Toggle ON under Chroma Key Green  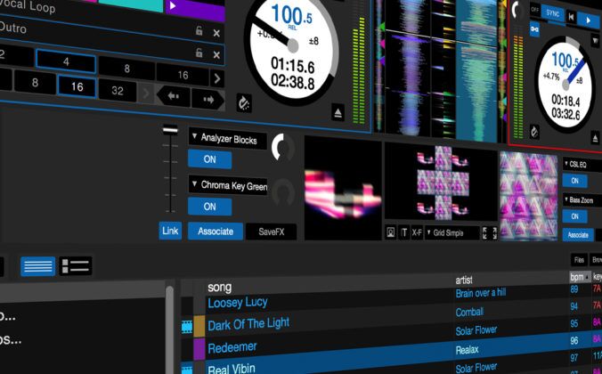coord(209,207)
